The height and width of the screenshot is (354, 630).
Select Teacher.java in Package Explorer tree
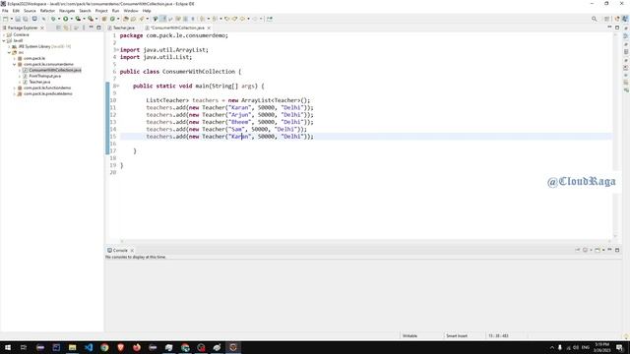(x=39, y=82)
